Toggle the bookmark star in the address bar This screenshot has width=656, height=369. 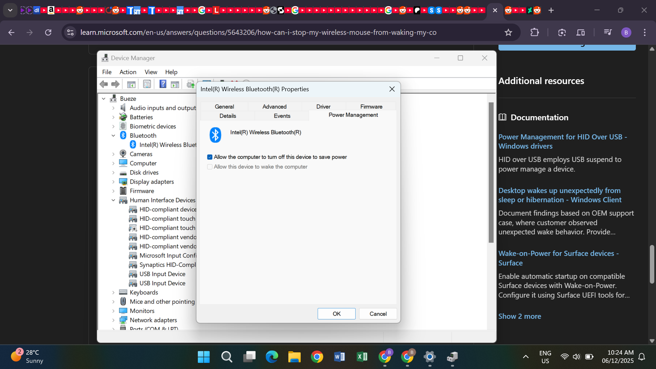508,32
